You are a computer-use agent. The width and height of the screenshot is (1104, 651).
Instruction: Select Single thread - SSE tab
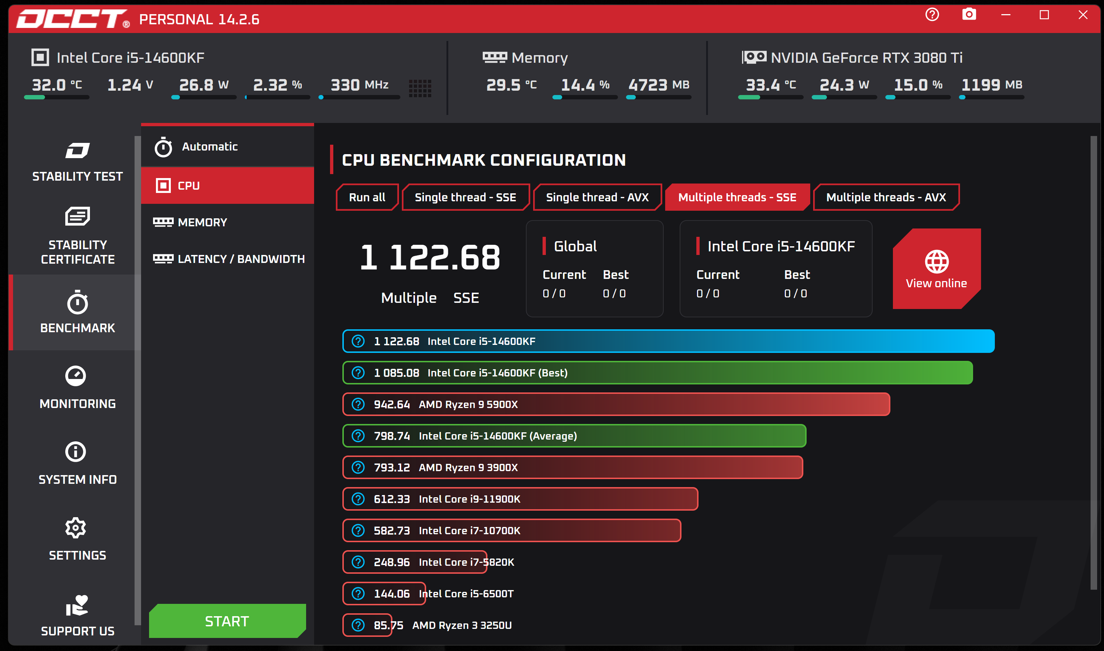(x=465, y=197)
